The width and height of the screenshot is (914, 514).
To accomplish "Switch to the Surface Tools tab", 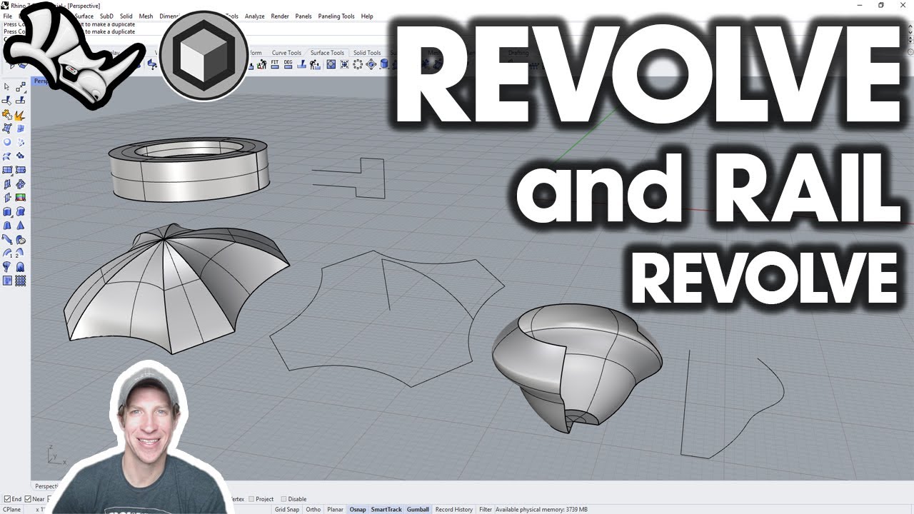I will pos(327,53).
